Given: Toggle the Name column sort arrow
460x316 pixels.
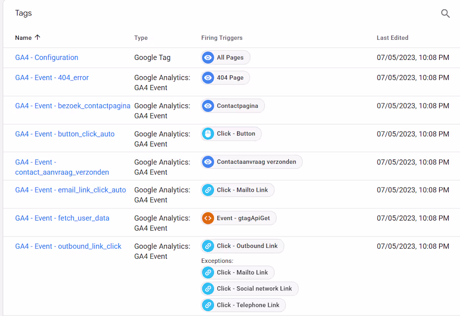Looking at the screenshot, I should (37, 37).
